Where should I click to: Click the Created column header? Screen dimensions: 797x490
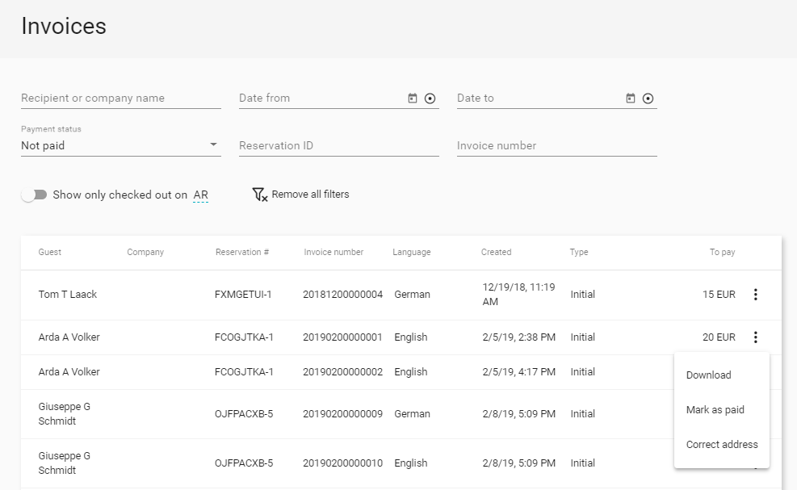[x=496, y=252]
